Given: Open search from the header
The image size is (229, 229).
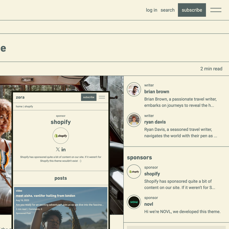Looking at the screenshot, I should point(168,10).
